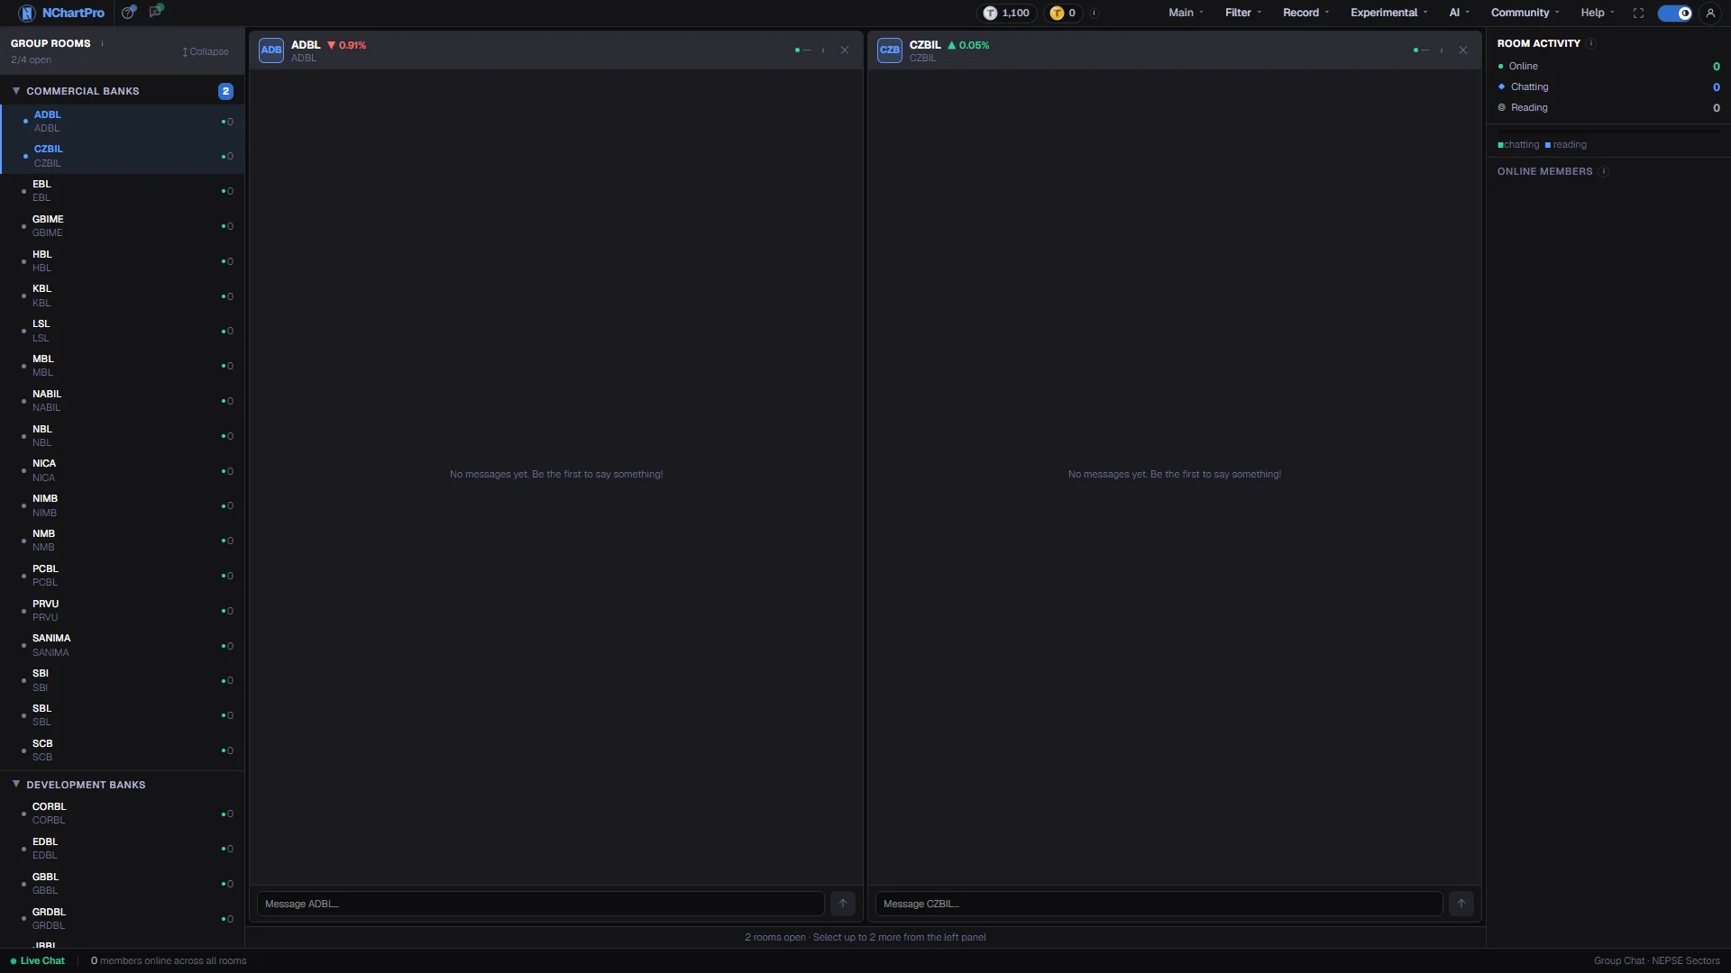
Task: Click the CZB avatar badge
Action: (890, 50)
